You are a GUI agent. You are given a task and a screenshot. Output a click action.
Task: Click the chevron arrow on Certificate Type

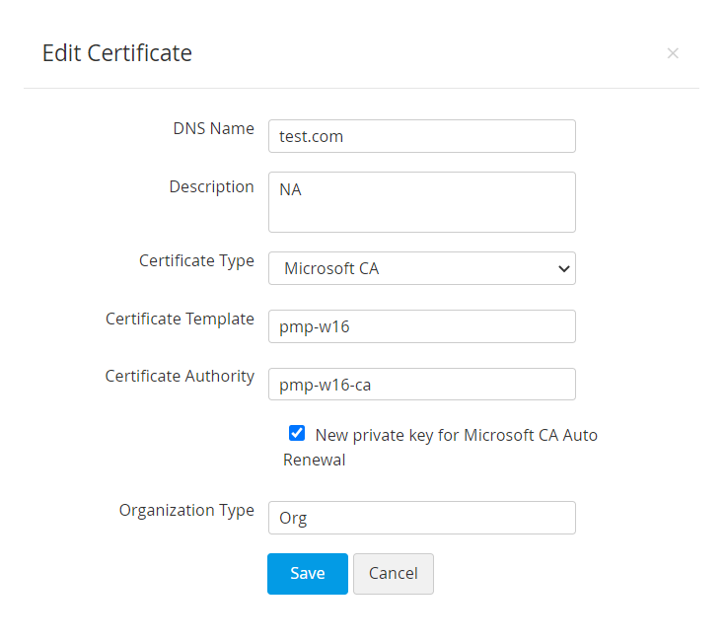563,268
